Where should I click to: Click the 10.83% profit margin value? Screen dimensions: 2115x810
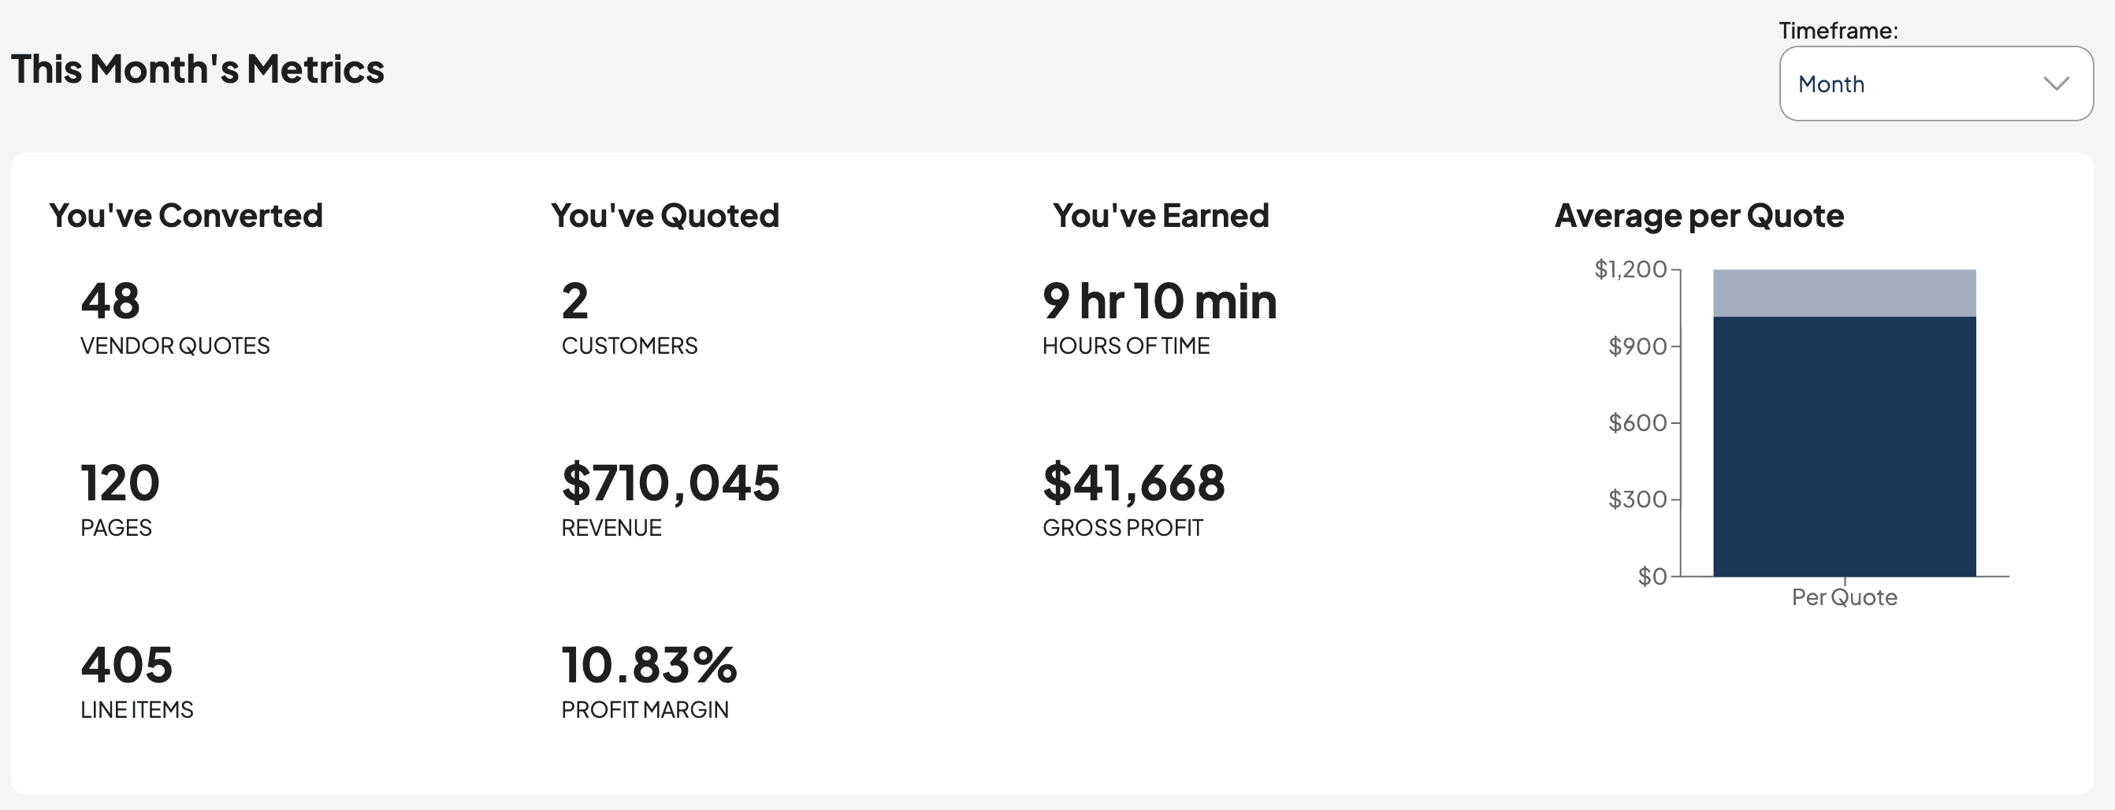(x=649, y=667)
